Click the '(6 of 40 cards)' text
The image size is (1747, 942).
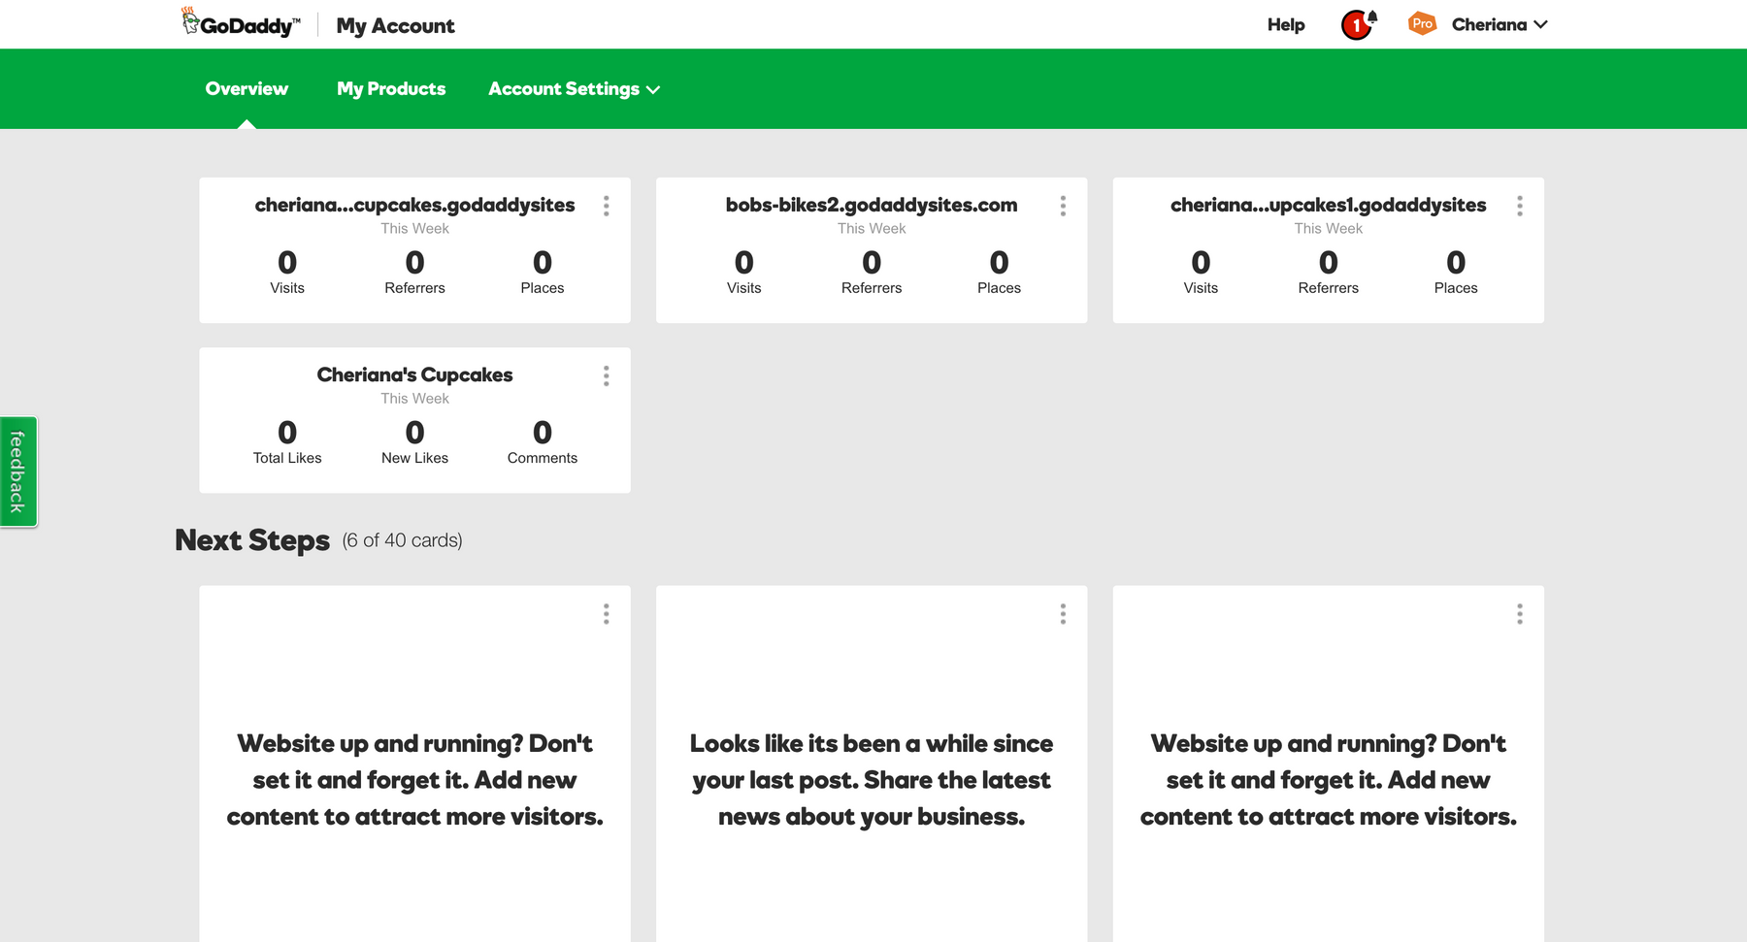tap(402, 540)
